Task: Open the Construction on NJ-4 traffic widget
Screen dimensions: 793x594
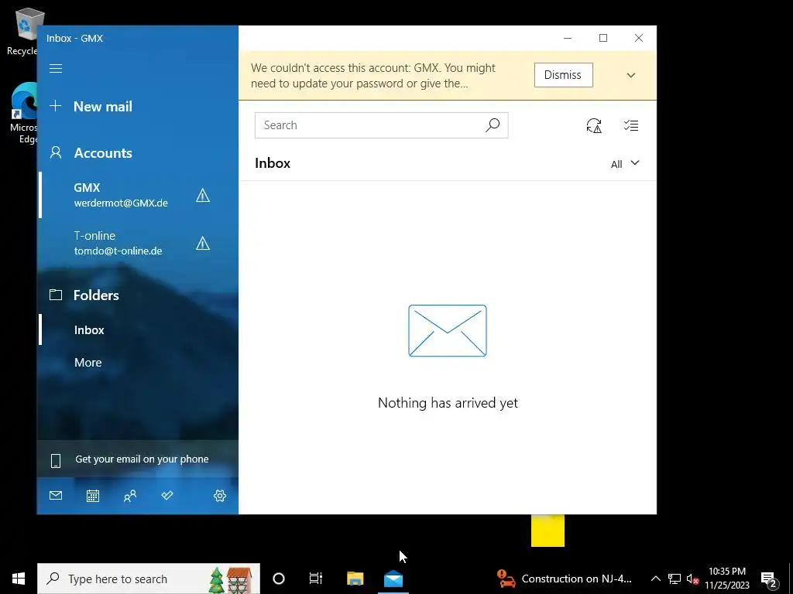Action: pyautogui.click(x=564, y=579)
